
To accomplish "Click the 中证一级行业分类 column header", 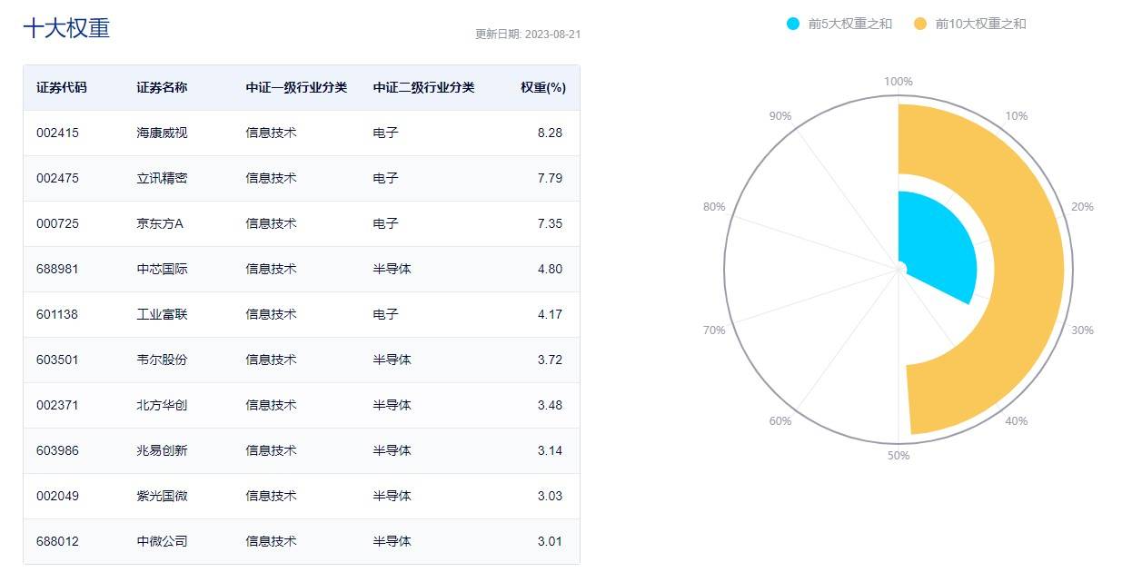I will (x=296, y=88).
